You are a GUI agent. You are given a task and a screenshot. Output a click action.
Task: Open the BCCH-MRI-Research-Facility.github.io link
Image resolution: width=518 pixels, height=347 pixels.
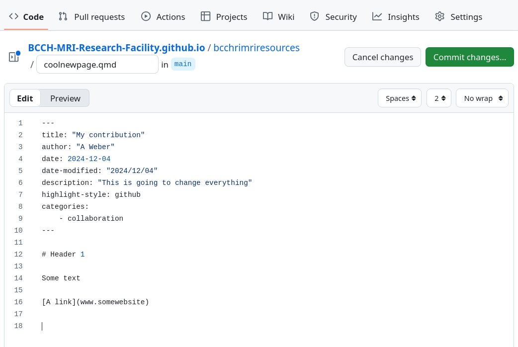click(x=116, y=48)
